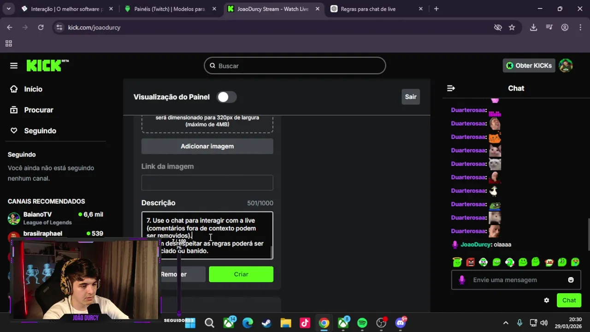Focus the Descrição text area
Viewport: 590px width, 332px height.
pyautogui.click(x=207, y=235)
